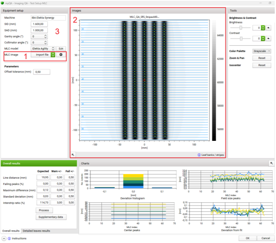
Task: Open the green Import file dropdown arrow
Action: 53,55
